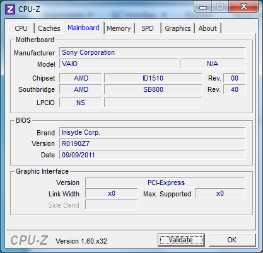Show the About tab
Screen dimensions: 263x253
tap(207, 28)
